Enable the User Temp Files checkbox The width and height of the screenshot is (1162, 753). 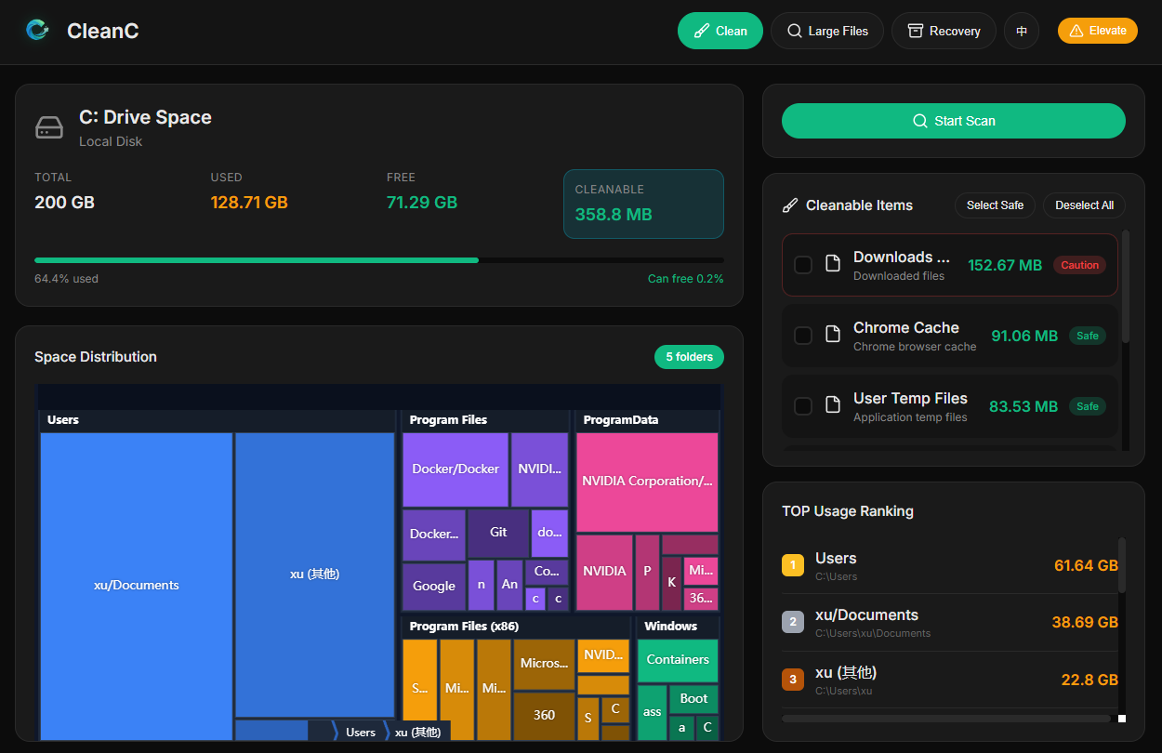pyautogui.click(x=803, y=406)
